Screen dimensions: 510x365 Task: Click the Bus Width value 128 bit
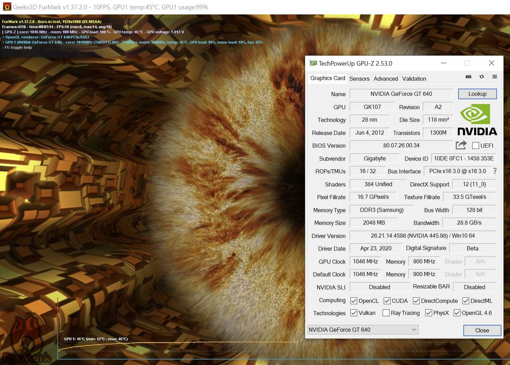474,210
